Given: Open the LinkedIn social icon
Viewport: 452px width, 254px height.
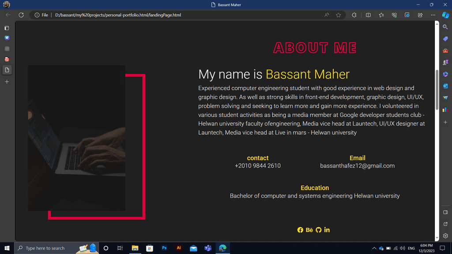Looking at the screenshot, I should pyautogui.click(x=327, y=230).
